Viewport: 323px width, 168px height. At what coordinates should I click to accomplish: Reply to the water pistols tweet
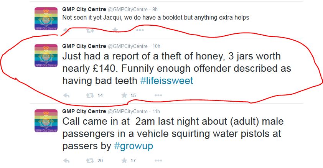coord(66,161)
